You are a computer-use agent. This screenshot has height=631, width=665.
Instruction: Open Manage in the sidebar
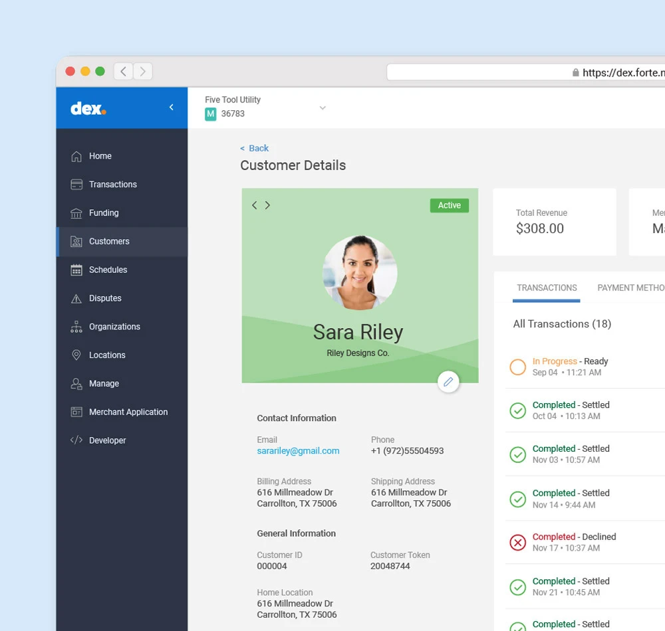pos(122,384)
